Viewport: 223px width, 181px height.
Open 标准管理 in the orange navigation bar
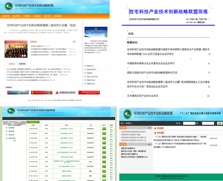16,16
